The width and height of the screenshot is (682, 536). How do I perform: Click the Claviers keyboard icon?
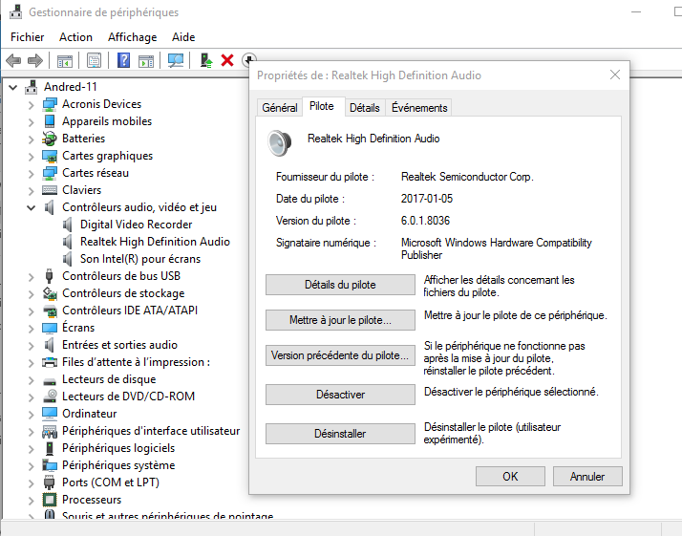[x=50, y=190]
